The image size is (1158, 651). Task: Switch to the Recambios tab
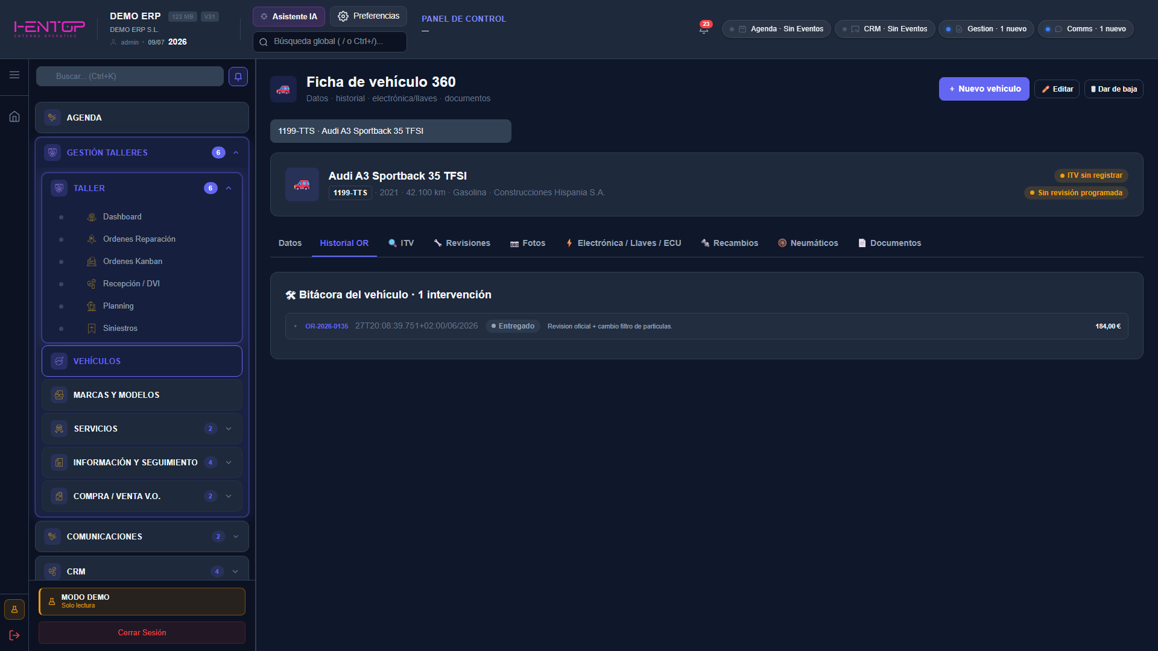click(730, 243)
